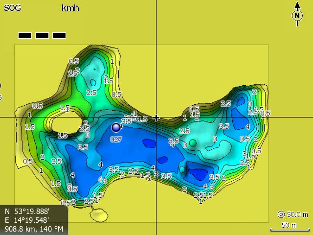Click the SOG data overlay label
The width and height of the screenshot is (313, 235).
pyautogui.click(x=12, y=8)
